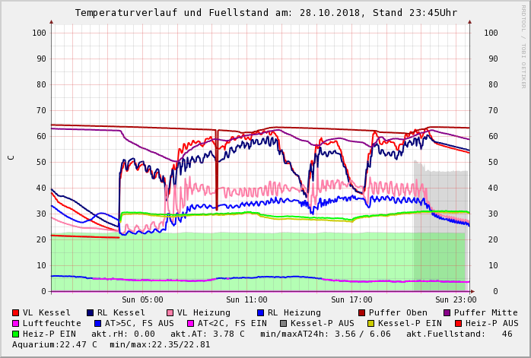Click the green Heiz-P EIN legend swatch
The height and width of the screenshot is (358, 531).
[16, 334]
